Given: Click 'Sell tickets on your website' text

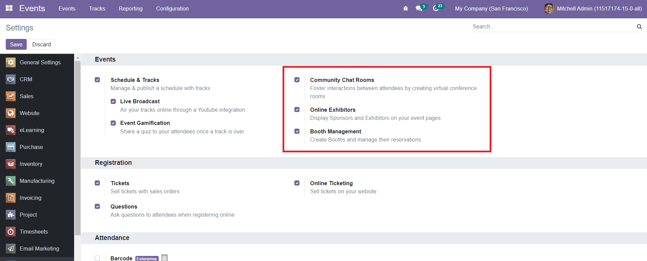Looking at the screenshot, I should [x=343, y=191].
